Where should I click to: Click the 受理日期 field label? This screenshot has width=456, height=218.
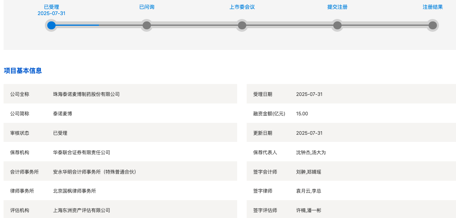pyautogui.click(x=263, y=94)
